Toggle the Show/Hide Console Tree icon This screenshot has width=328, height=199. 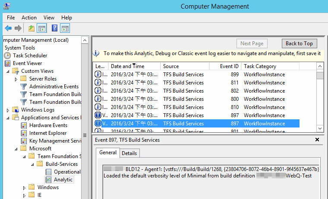coord(42,28)
